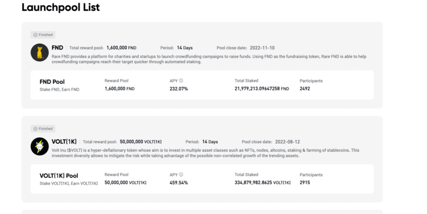Open the VOLT(1K) Pool card
427x214 pixels.
pyautogui.click(x=202, y=179)
